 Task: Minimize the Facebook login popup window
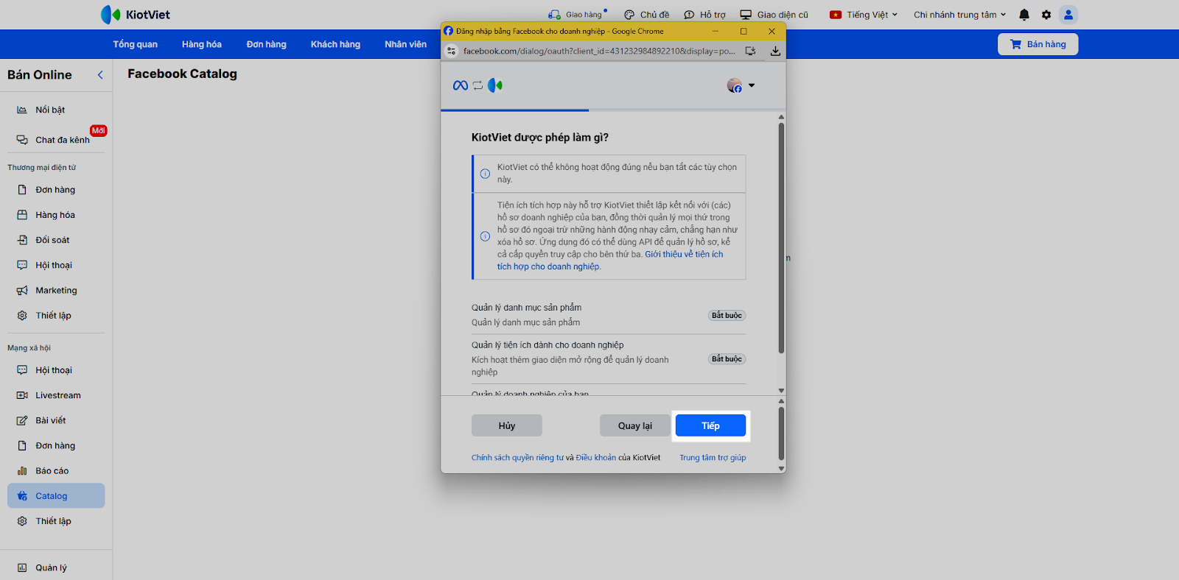tap(715, 31)
